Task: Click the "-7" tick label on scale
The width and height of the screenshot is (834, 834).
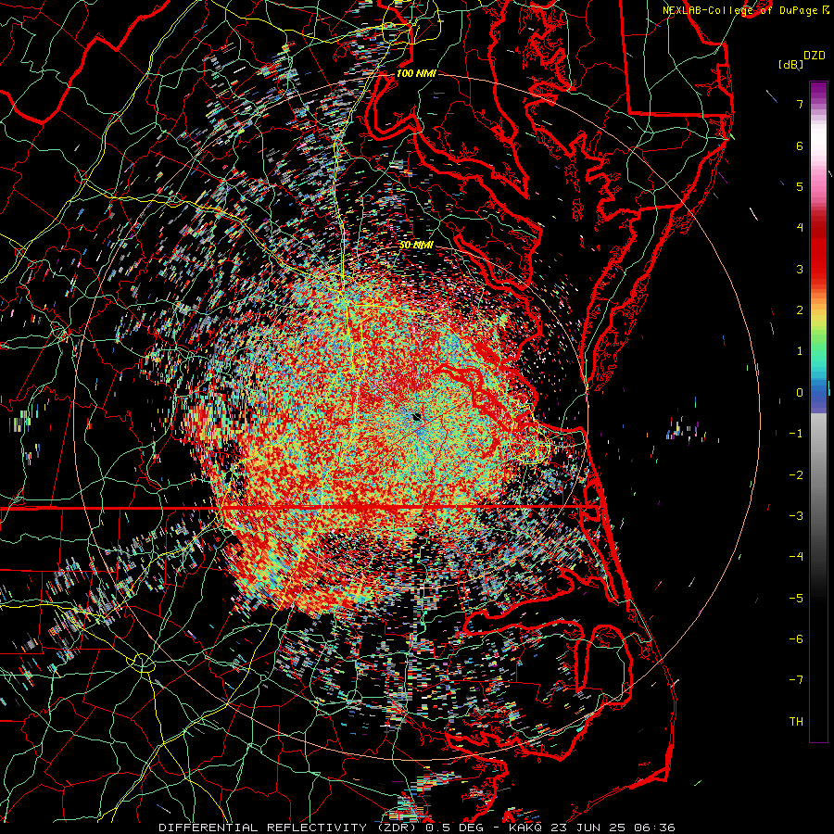Action: pos(796,680)
